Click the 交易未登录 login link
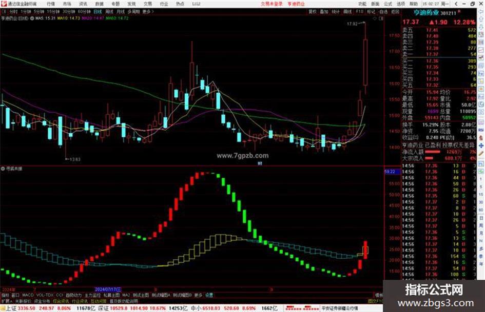This screenshot has width=485, height=312. [271, 4]
